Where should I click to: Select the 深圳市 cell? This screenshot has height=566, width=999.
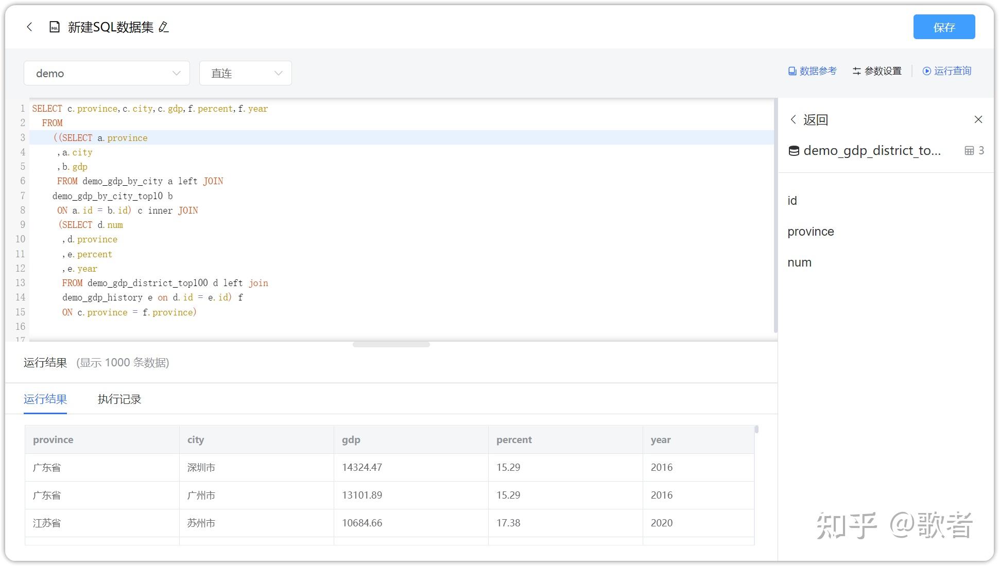(256, 467)
